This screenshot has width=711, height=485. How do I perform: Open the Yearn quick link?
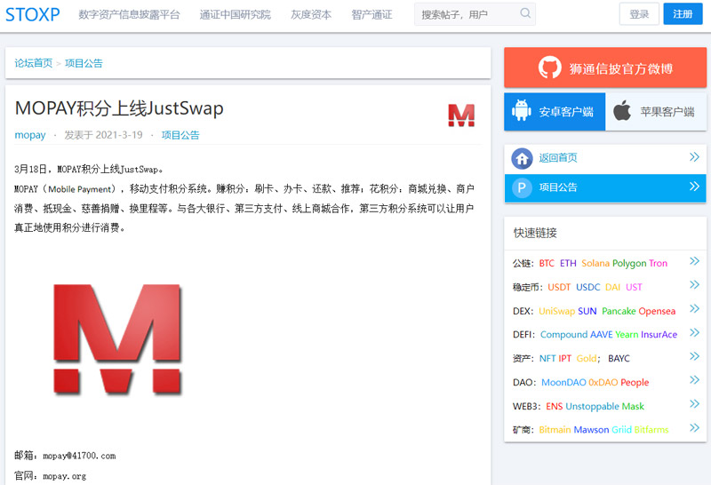click(627, 335)
